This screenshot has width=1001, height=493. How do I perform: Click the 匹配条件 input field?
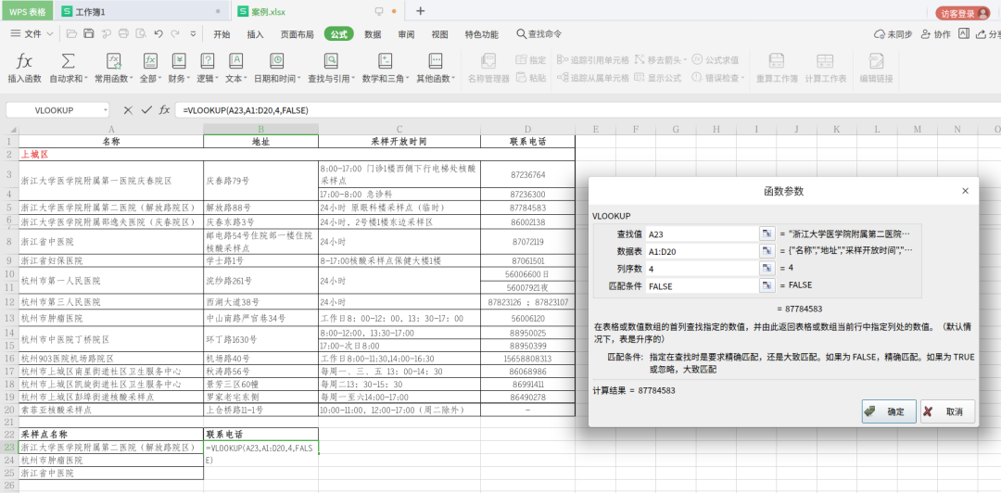tap(702, 285)
